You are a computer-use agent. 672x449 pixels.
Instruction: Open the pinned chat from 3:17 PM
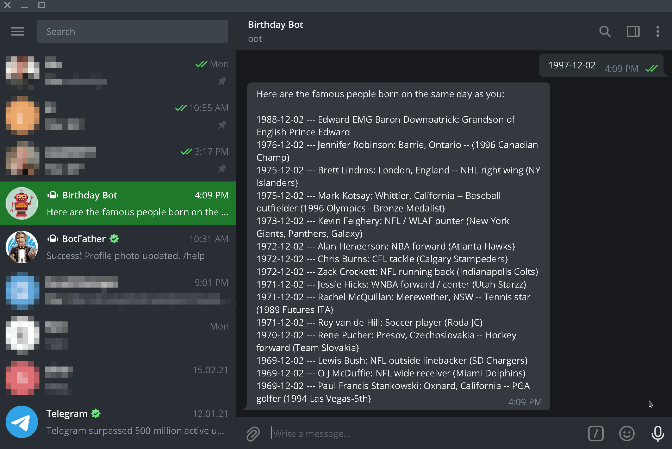tap(118, 160)
